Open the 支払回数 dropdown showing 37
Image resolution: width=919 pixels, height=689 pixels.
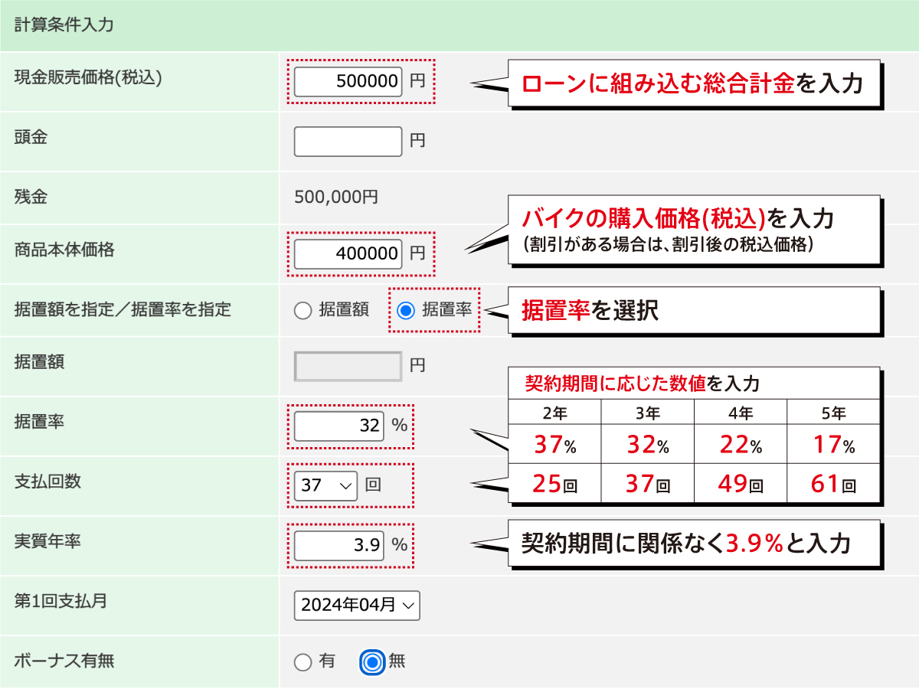click(325, 485)
